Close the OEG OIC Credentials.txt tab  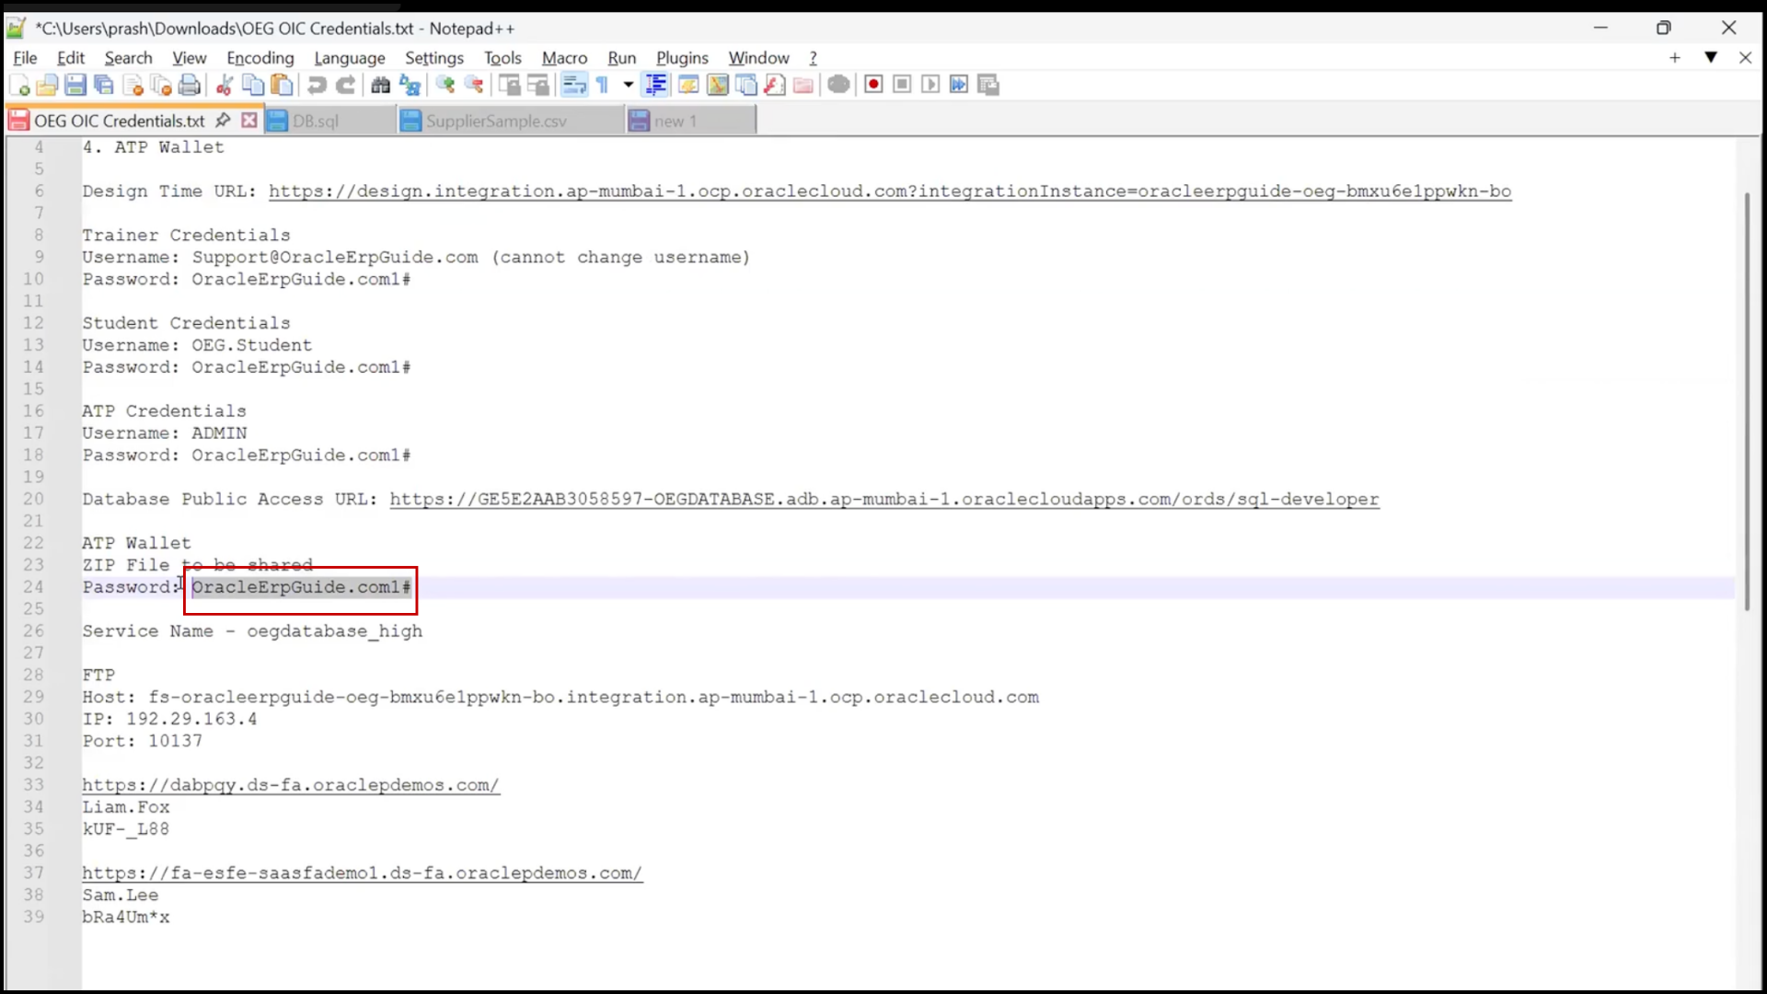[249, 121]
